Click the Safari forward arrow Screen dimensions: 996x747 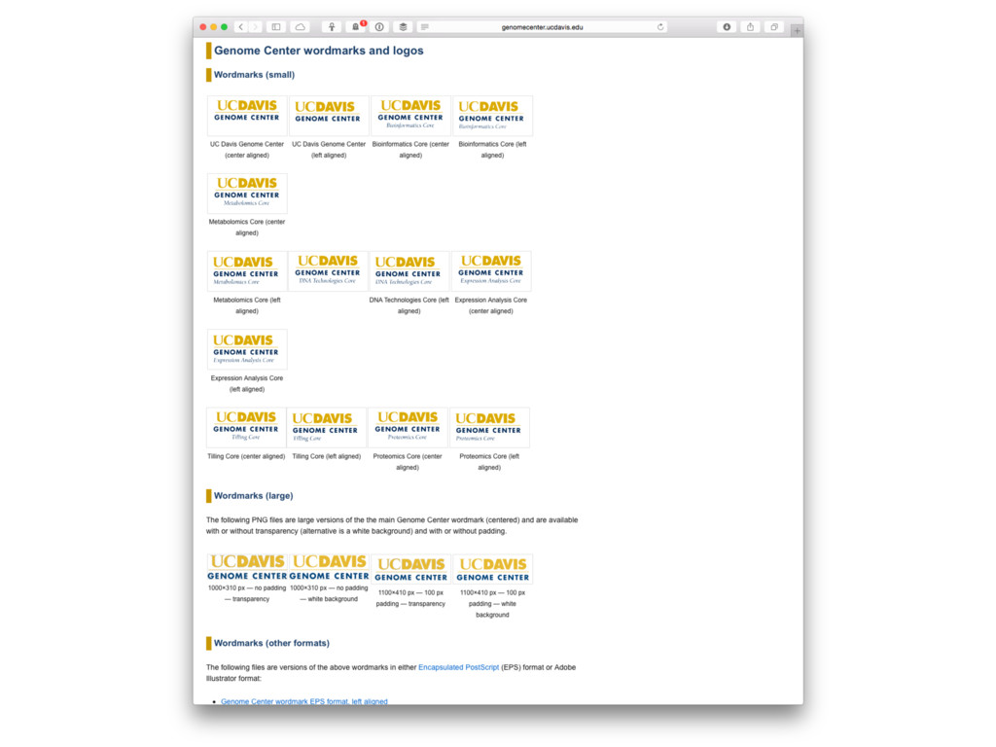click(x=256, y=26)
